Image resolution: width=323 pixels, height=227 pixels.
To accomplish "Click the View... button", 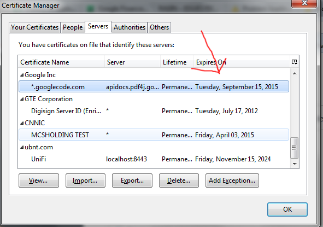I will [x=39, y=181].
